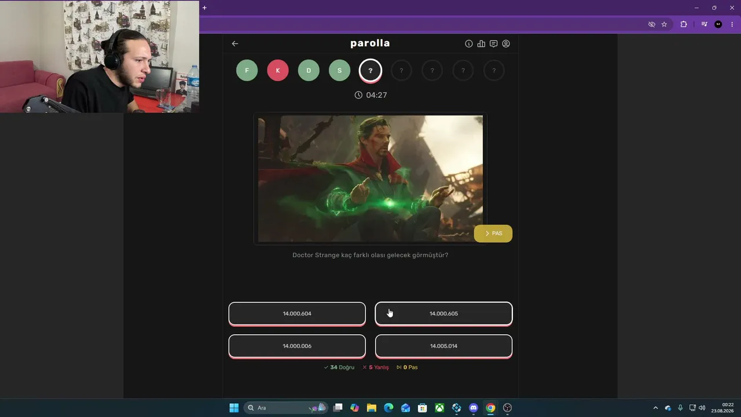Open Outlook from the taskbar

[x=406, y=408]
